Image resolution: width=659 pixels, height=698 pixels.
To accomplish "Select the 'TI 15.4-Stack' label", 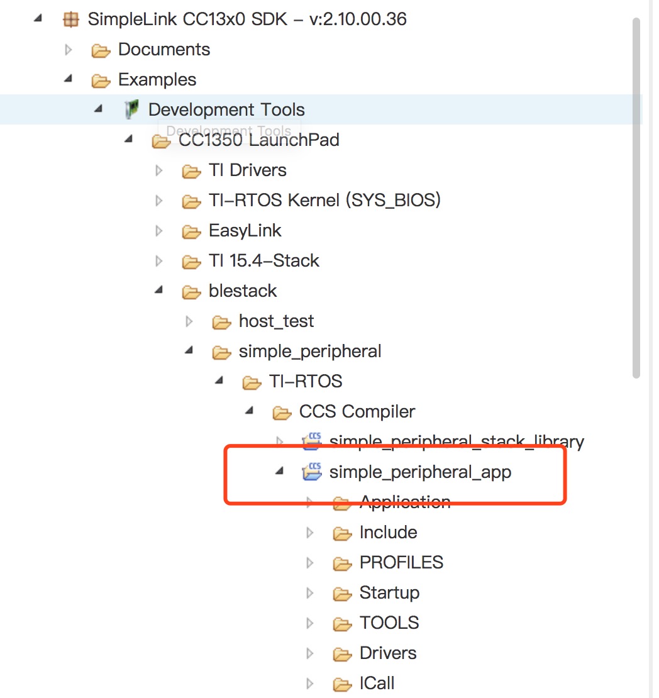I will [x=263, y=260].
